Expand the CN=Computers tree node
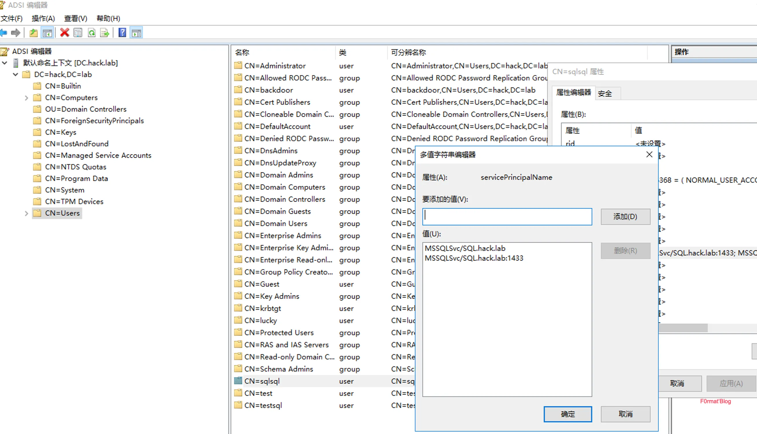Screen dimensions: 757x434 [x=26, y=98]
